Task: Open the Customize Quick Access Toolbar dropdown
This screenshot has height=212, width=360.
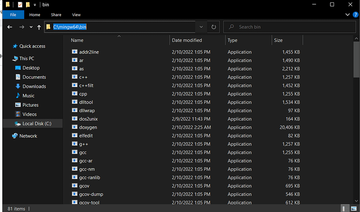Action: click(x=35, y=5)
